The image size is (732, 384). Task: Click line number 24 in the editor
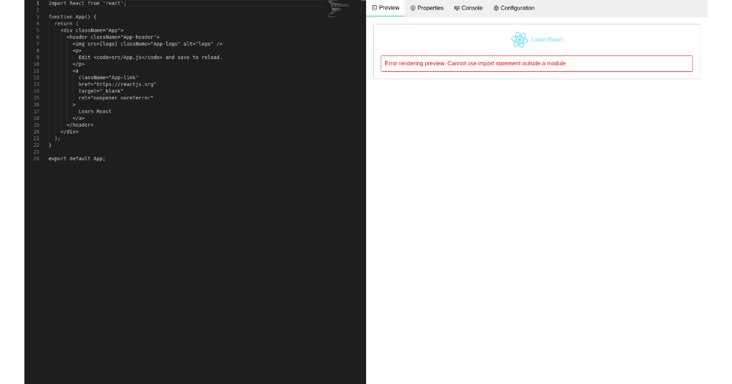[x=36, y=158]
